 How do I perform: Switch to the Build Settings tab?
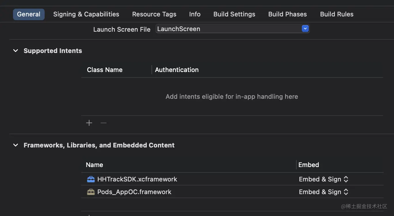click(234, 14)
